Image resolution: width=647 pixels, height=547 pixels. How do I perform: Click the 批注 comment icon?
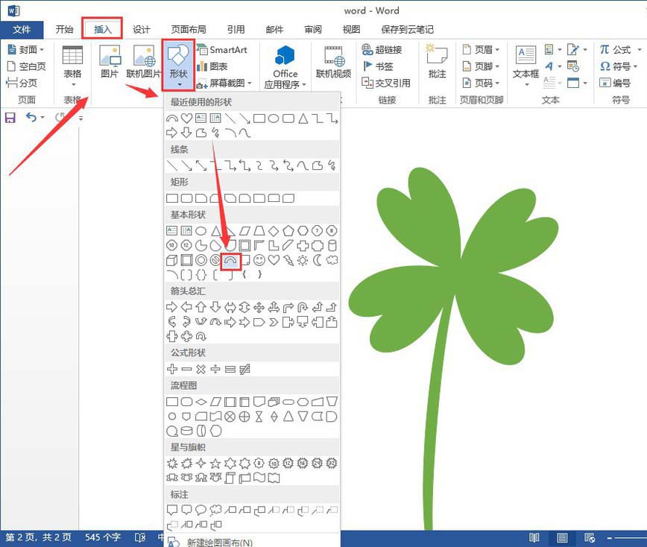(437, 62)
